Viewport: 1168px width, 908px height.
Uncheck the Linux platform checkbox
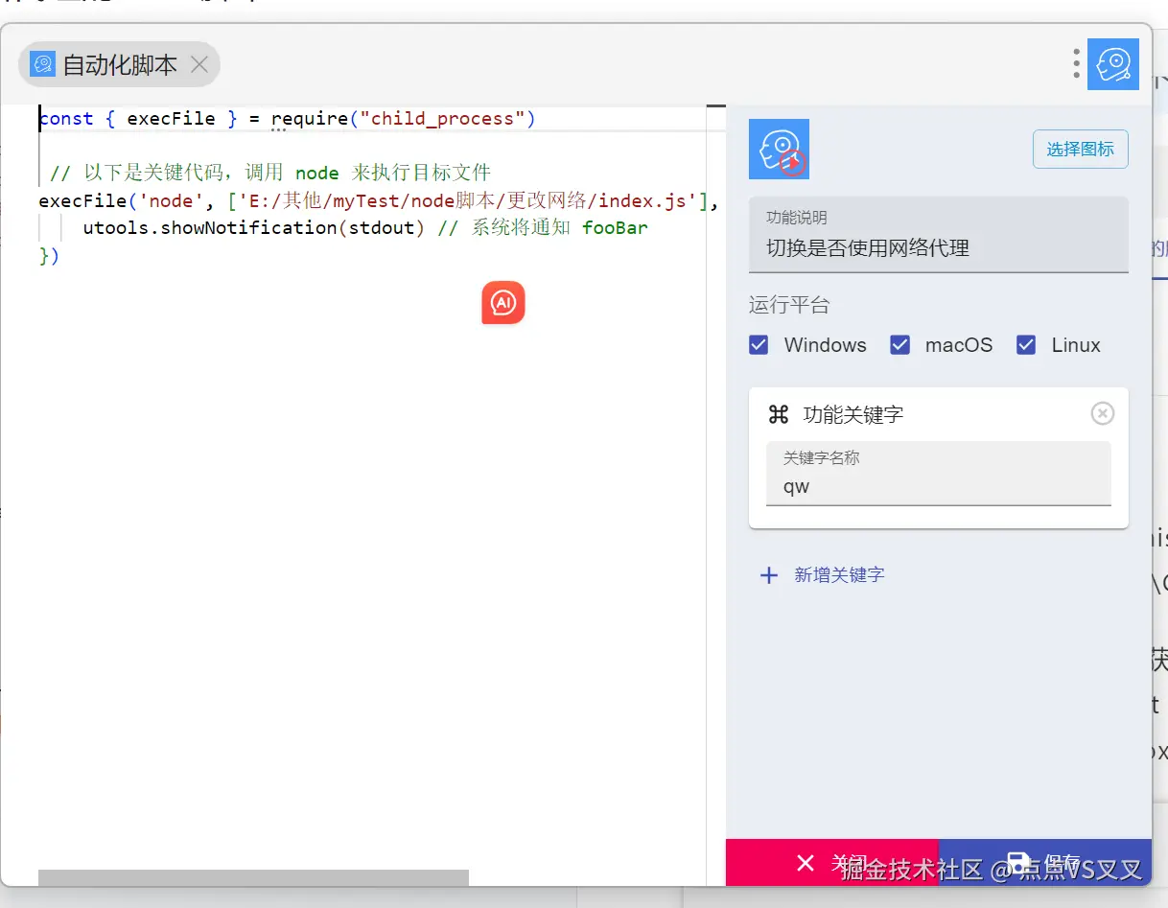(1026, 345)
